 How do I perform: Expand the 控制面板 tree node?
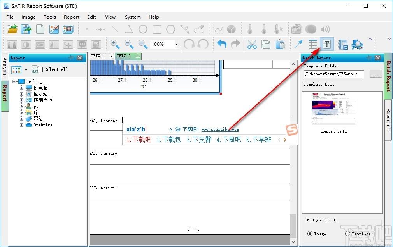(x=21, y=100)
